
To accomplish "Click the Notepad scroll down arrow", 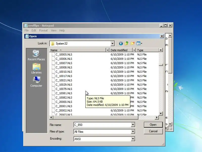I will tap(170, 124).
